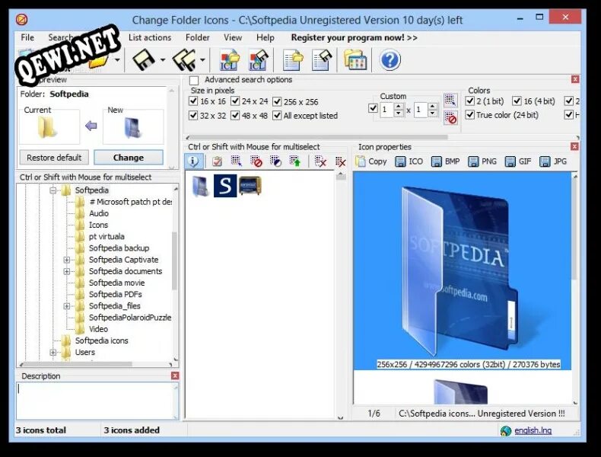Viewport: 601px width, 457px height.
Task: Click the grid with half-circle invert icon
Action: pos(275,161)
